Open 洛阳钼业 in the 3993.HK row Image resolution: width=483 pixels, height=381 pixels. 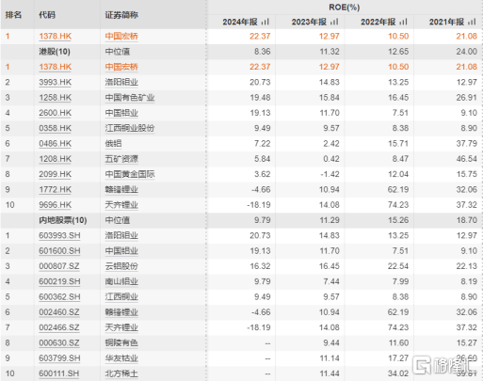click(121, 82)
